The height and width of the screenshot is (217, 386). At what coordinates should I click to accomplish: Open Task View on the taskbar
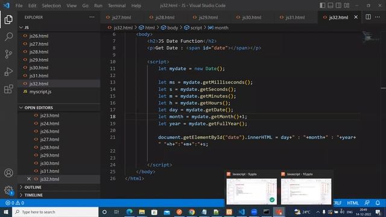116,212
